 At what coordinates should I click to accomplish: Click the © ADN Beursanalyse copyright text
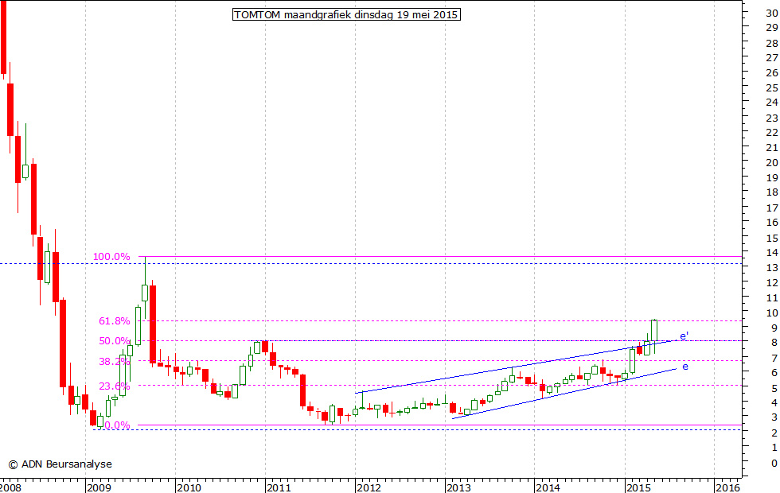tap(60, 464)
